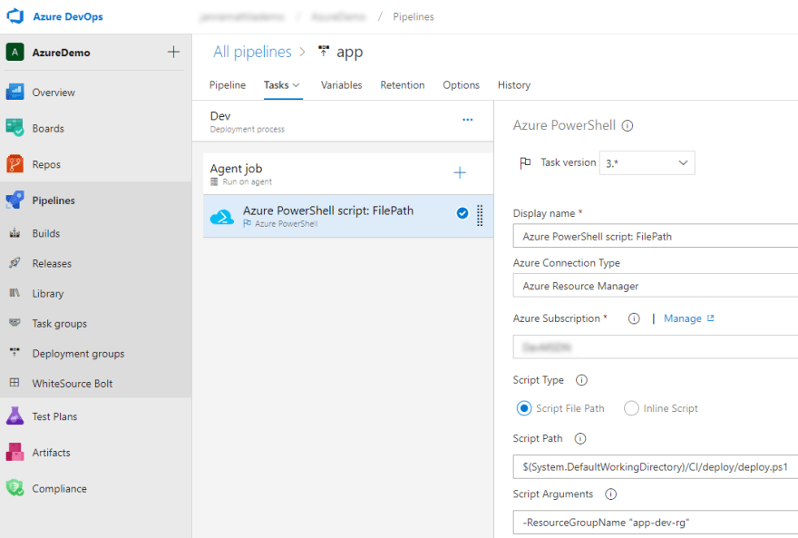Switch to the History tab
The image size is (798, 538).
tap(514, 85)
